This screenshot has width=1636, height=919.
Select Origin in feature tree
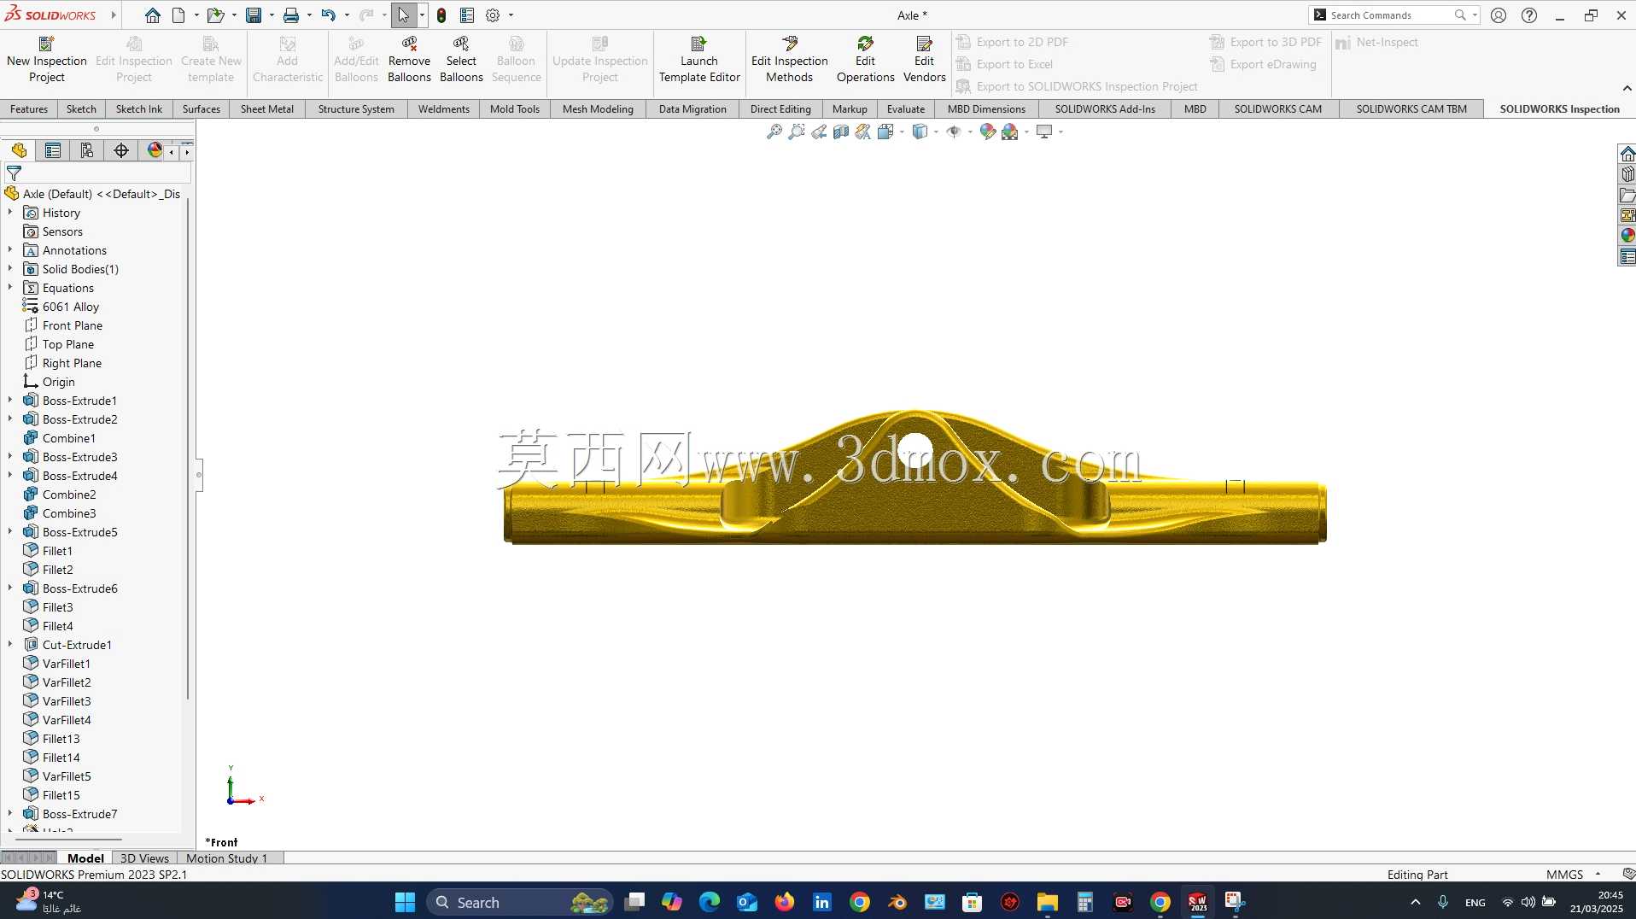tap(59, 382)
